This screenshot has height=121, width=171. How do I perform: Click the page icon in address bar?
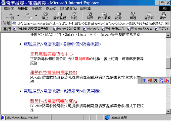(14, 23)
